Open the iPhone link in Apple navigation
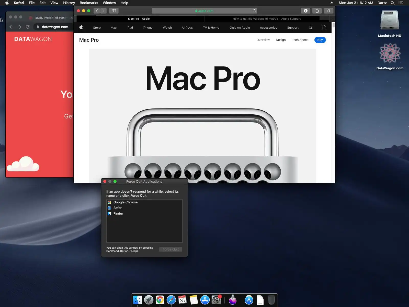 click(x=148, y=28)
